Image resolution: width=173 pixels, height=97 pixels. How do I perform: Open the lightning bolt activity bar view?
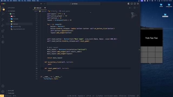coord(3,42)
